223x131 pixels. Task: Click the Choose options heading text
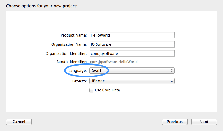(x=42, y=6)
